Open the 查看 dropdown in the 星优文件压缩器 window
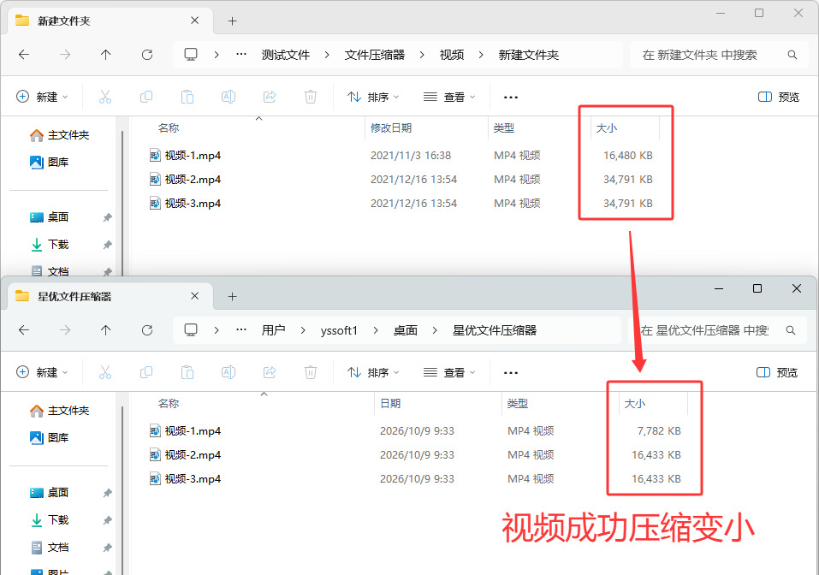Viewport: 819px width, 575px height. (x=449, y=372)
